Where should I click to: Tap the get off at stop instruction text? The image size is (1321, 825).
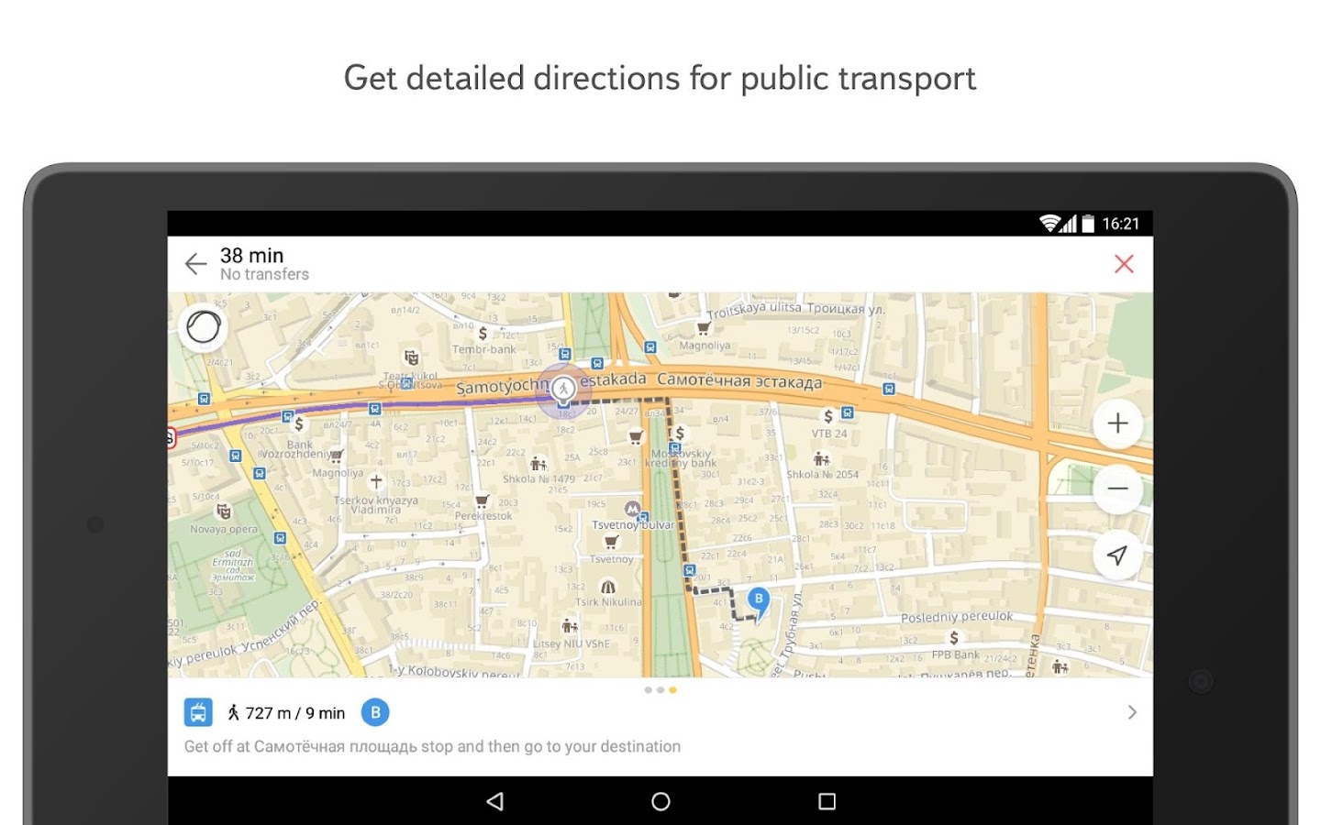click(x=432, y=746)
